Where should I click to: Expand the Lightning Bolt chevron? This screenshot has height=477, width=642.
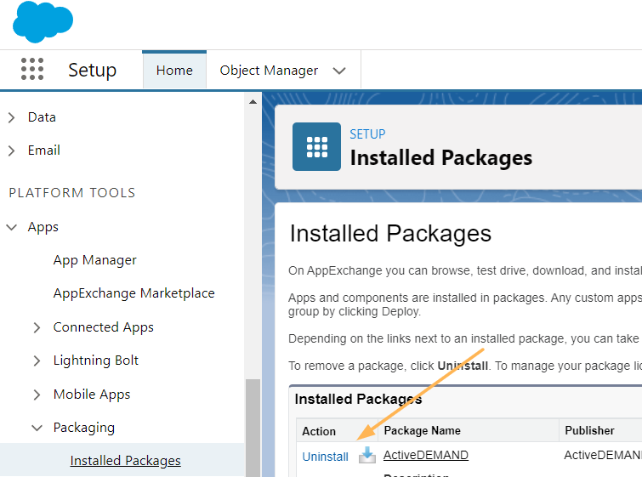[x=37, y=361]
